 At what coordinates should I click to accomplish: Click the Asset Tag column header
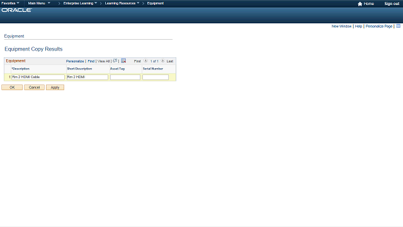click(x=118, y=69)
